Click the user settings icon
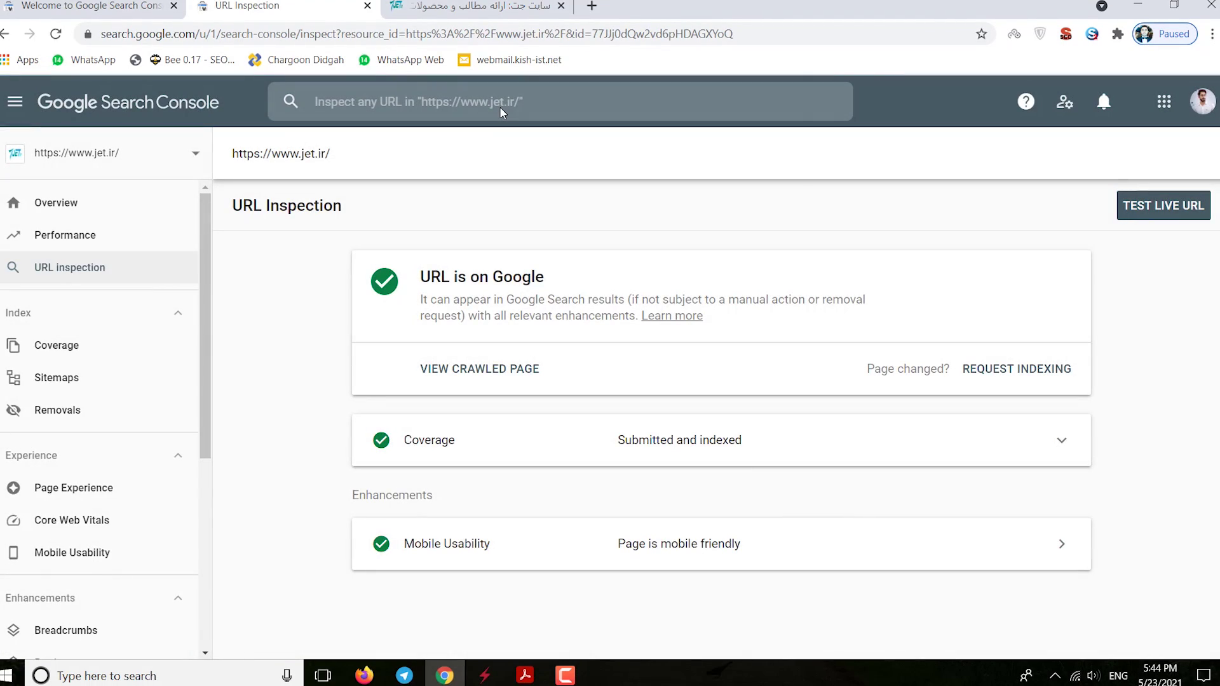This screenshot has width=1220, height=686. (1065, 102)
